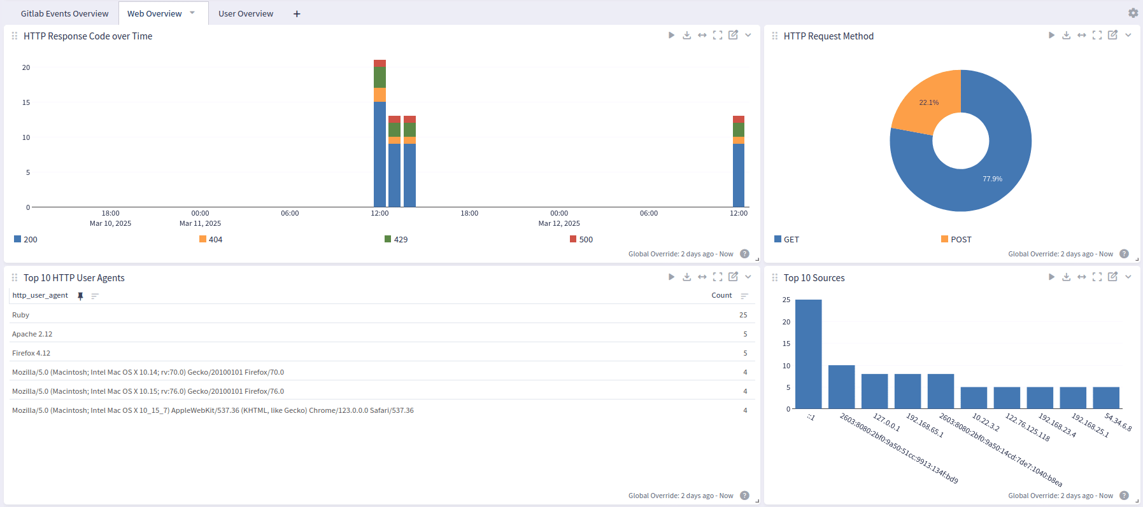Image resolution: width=1143 pixels, height=507 pixels.
Task: Click the drag handle of the Top 10 Sources widget
Action: pyautogui.click(x=774, y=278)
